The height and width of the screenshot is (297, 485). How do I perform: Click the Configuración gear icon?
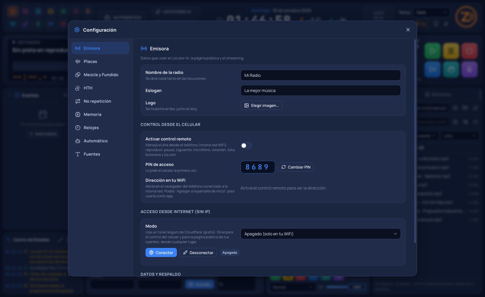point(77,30)
